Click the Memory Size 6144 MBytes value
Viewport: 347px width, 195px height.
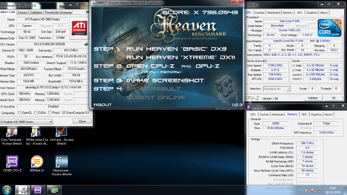(276, 128)
